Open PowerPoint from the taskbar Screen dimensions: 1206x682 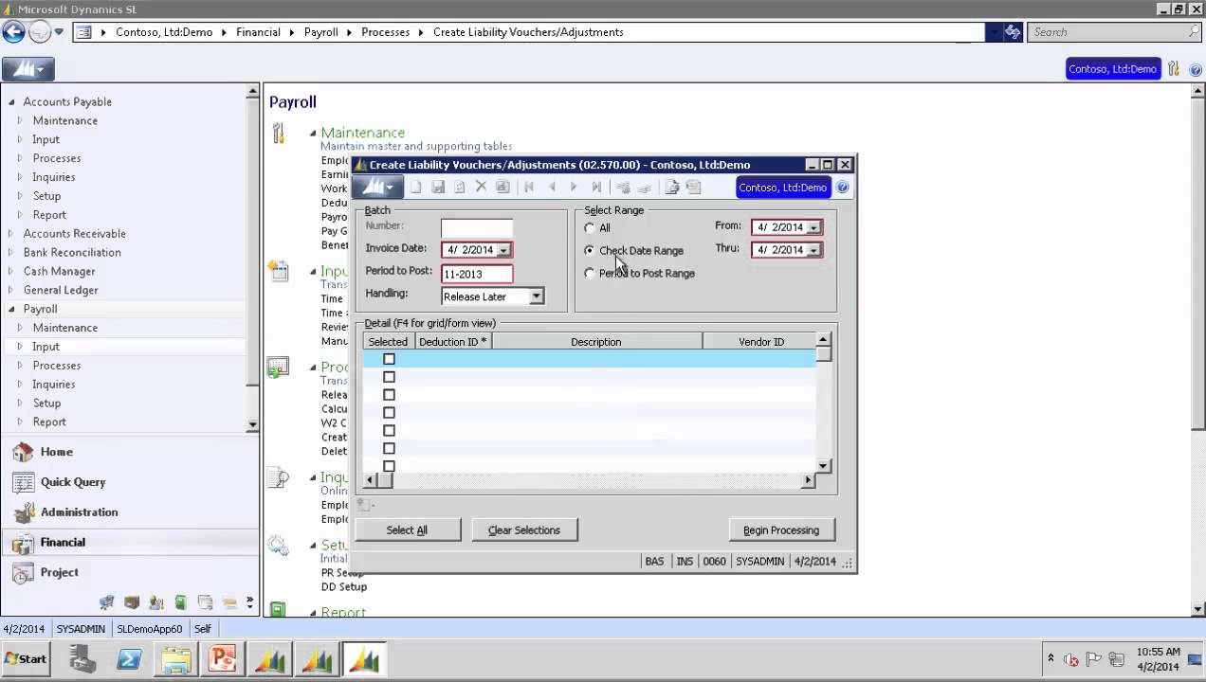click(x=223, y=659)
